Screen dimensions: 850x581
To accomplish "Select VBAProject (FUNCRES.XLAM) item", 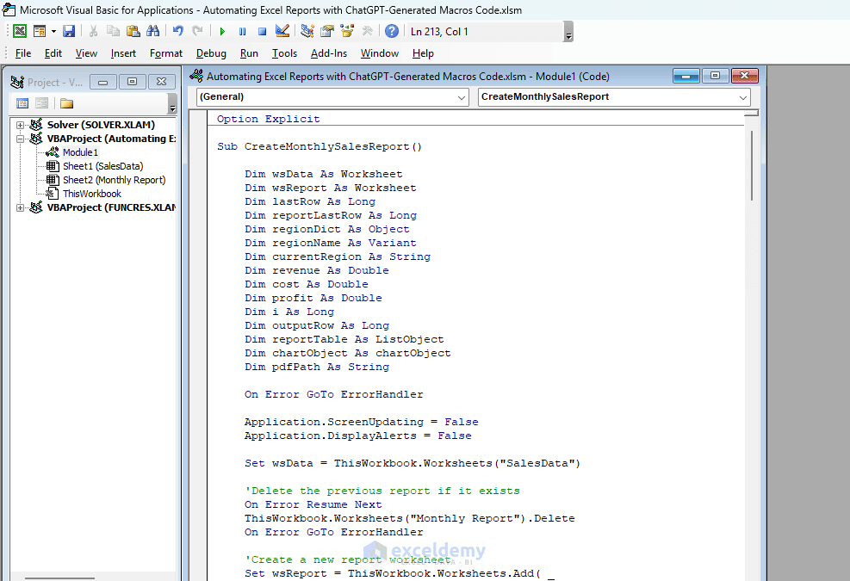I will (111, 207).
